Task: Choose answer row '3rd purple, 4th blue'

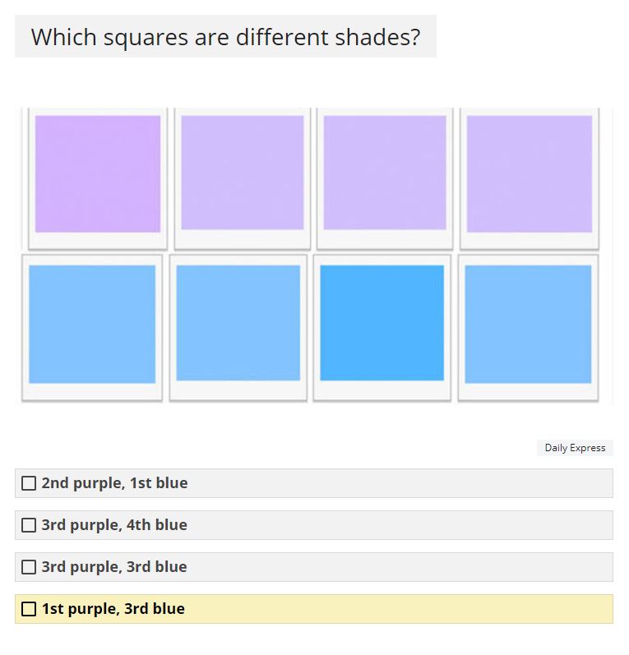Action: point(314,525)
